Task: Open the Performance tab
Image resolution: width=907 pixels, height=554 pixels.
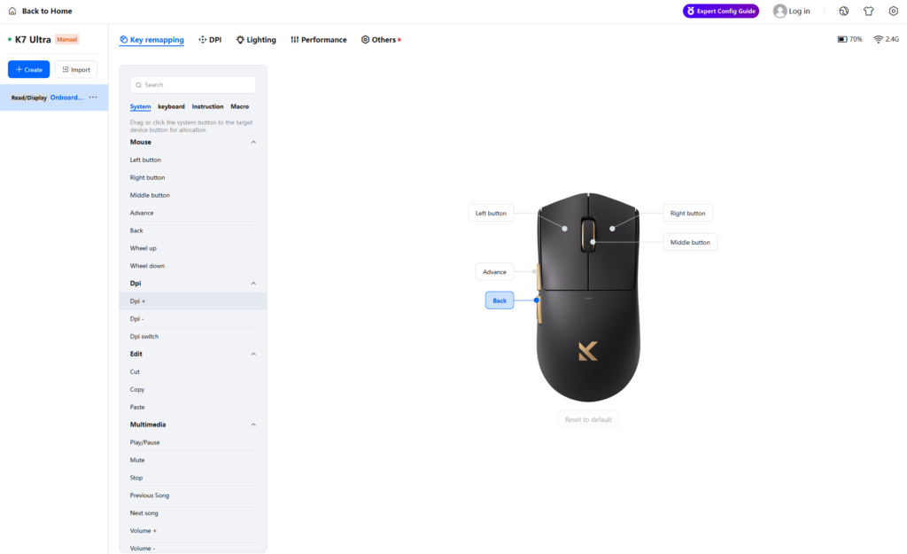Action: (318, 40)
